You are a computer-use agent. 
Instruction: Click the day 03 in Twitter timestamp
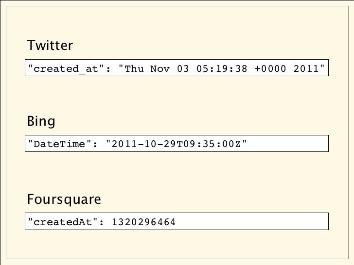[x=183, y=68]
